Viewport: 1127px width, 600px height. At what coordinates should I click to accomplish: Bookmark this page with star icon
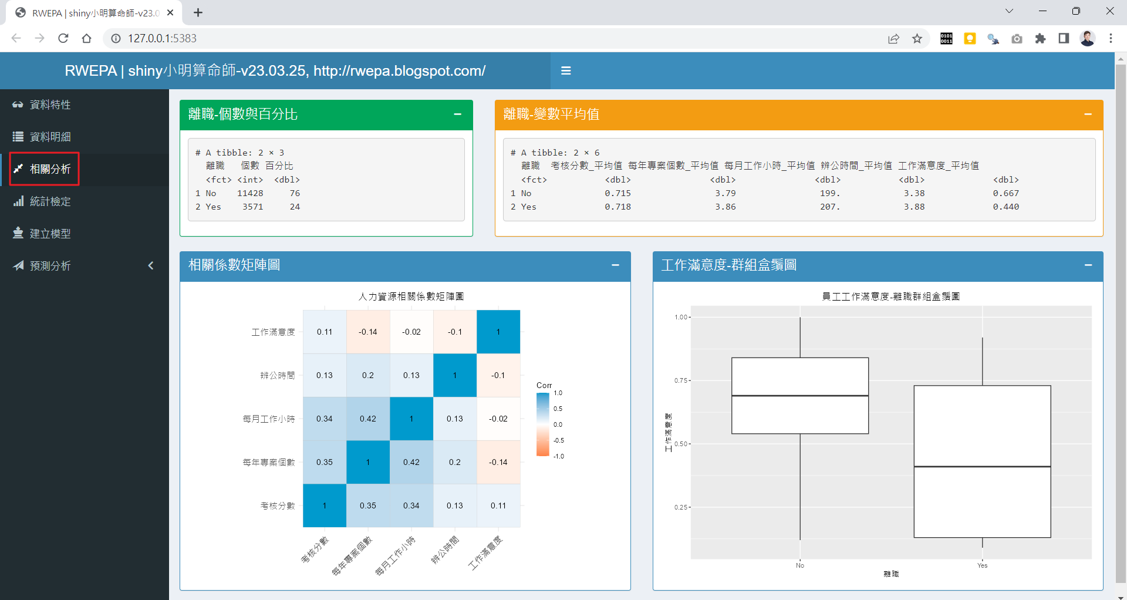[917, 39]
